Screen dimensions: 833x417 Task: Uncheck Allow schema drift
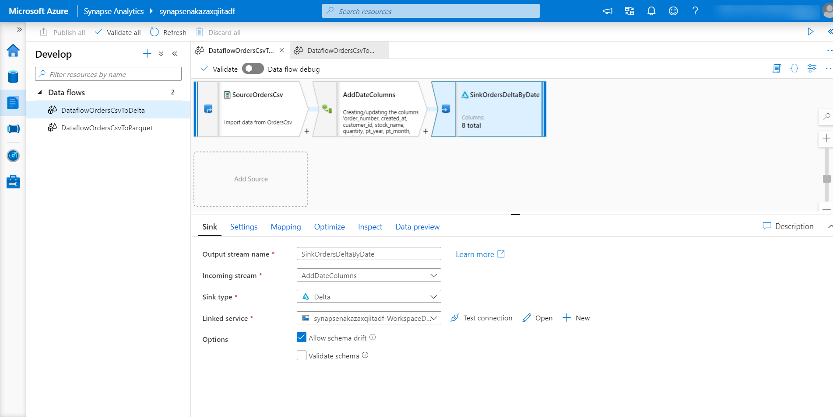point(302,337)
